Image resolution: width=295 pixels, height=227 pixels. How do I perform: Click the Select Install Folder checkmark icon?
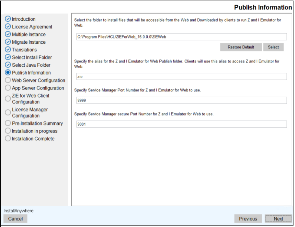click(x=8, y=57)
